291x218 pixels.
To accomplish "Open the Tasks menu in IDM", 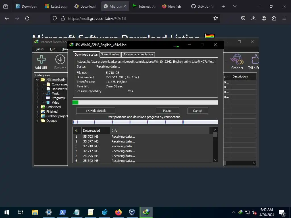I will click(40, 49).
